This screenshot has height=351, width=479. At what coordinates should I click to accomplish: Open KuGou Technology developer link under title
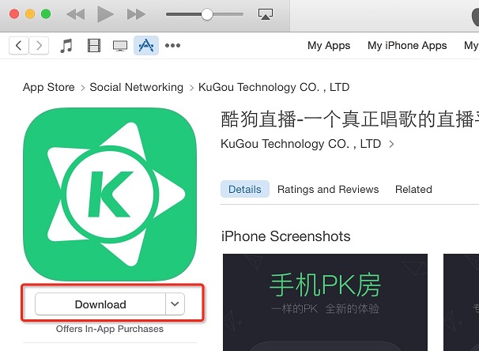pyautogui.click(x=300, y=144)
